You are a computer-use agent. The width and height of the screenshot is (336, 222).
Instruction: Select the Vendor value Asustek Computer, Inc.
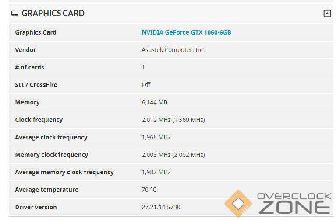(173, 50)
